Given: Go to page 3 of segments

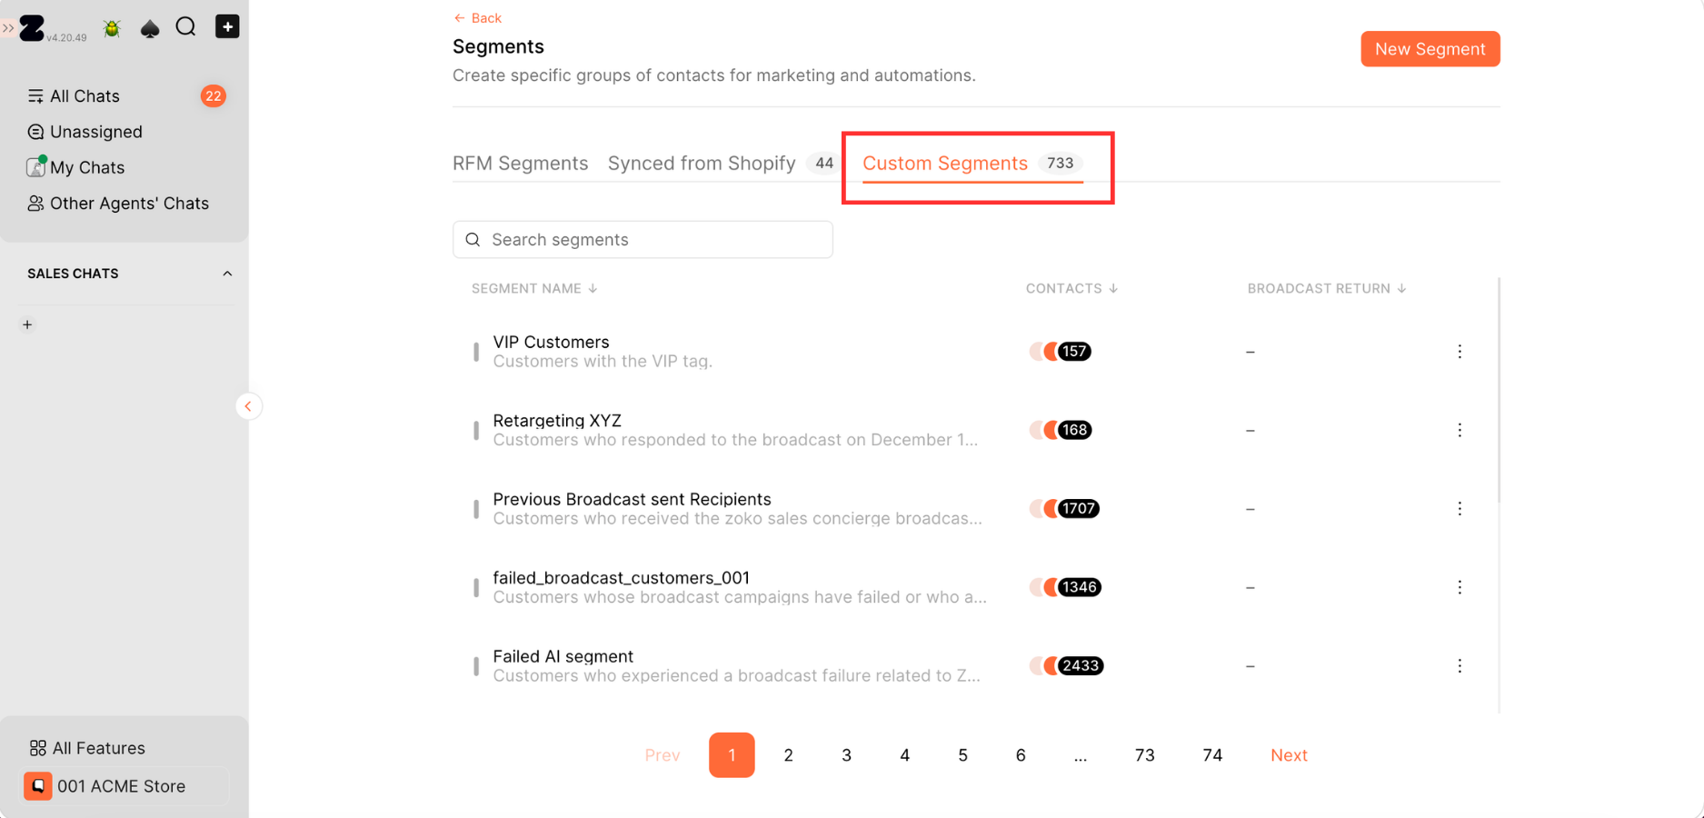Looking at the screenshot, I should (846, 755).
